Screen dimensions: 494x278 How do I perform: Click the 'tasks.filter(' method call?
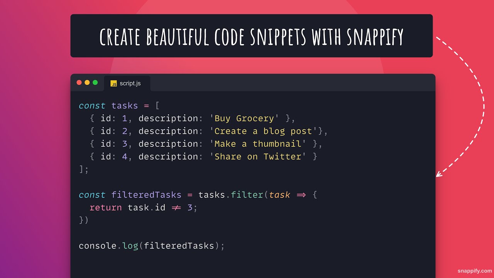coord(233,195)
